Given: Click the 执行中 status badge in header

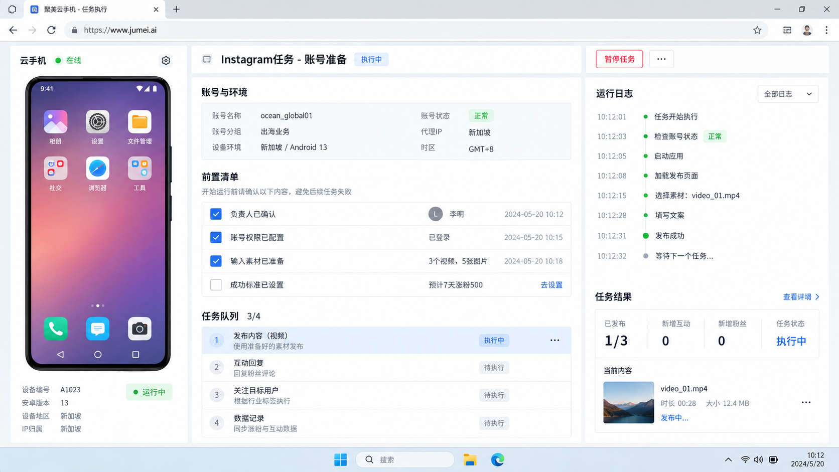Looking at the screenshot, I should point(371,59).
